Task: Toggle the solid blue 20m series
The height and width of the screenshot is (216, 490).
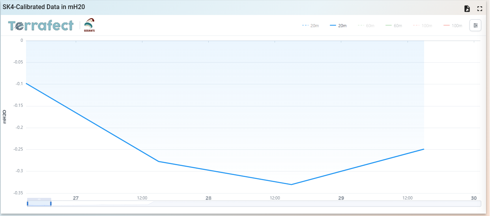Action: click(x=338, y=26)
